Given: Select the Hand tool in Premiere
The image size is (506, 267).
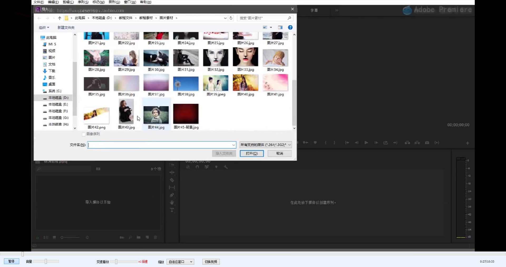Looking at the screenshot, I should [x=172, y=202].
